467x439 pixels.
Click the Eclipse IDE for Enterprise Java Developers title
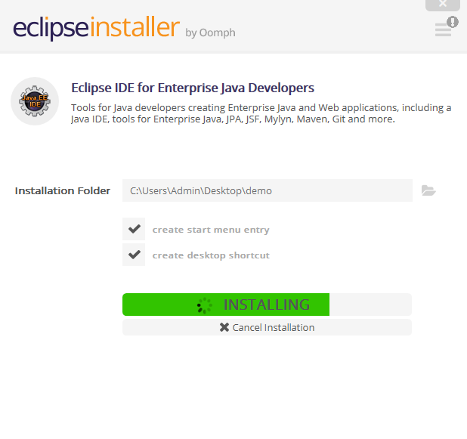193,88
